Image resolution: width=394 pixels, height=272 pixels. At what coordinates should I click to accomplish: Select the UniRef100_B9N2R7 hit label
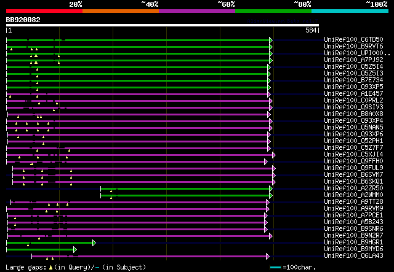pos(353,236)
